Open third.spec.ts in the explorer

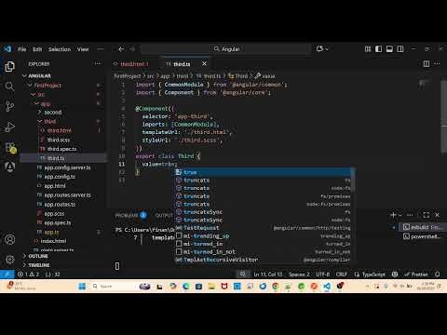pos(61,149)
